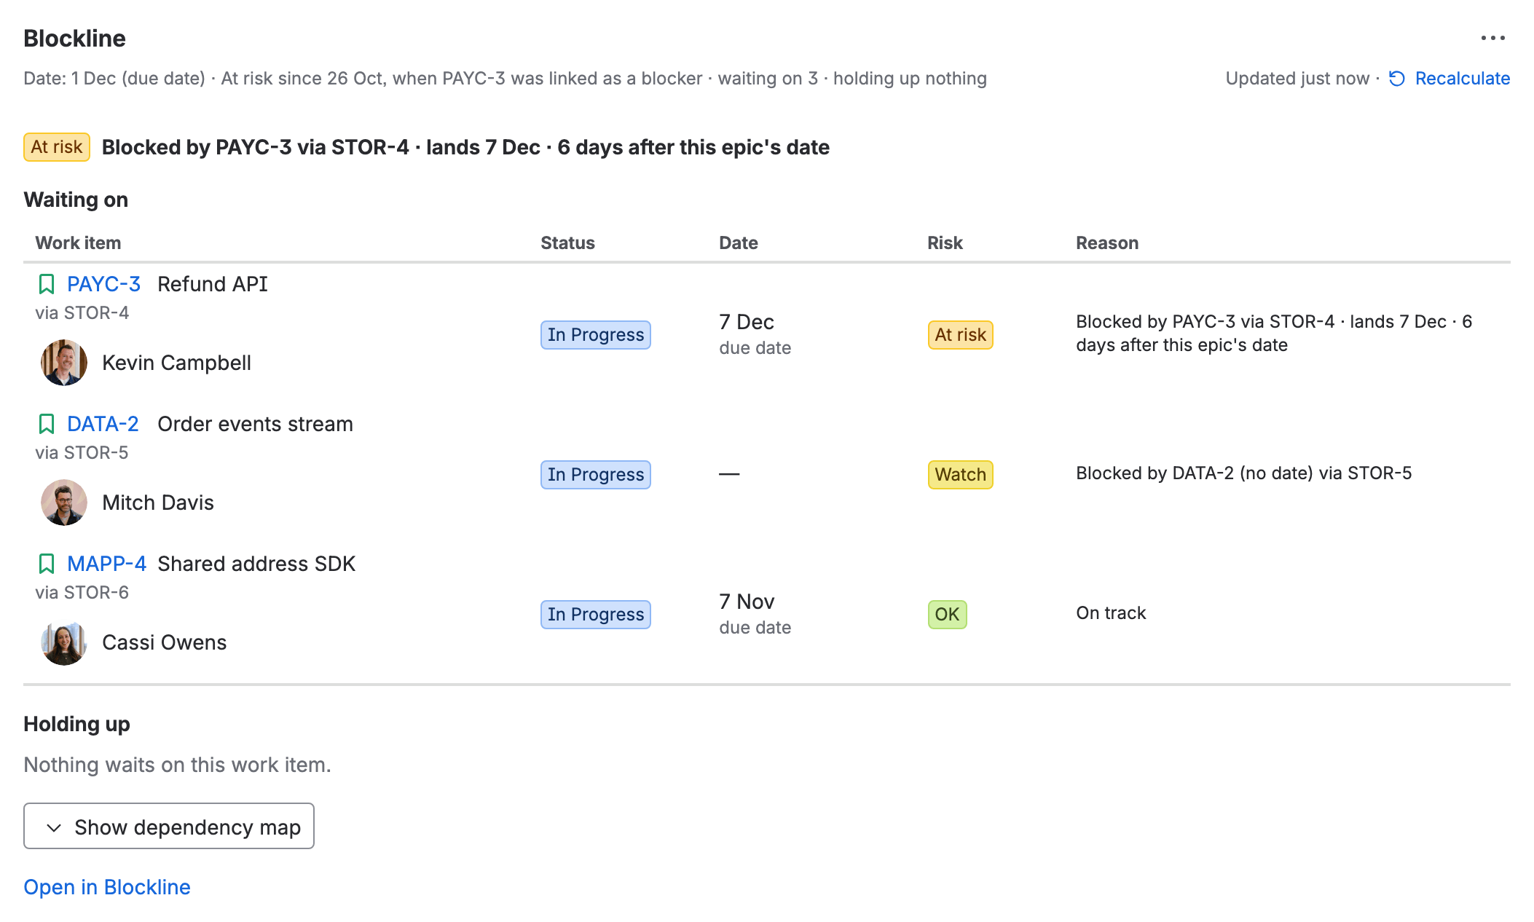Open the three-dot more options menu
1534x922 pixels.
click(1492, 38)
